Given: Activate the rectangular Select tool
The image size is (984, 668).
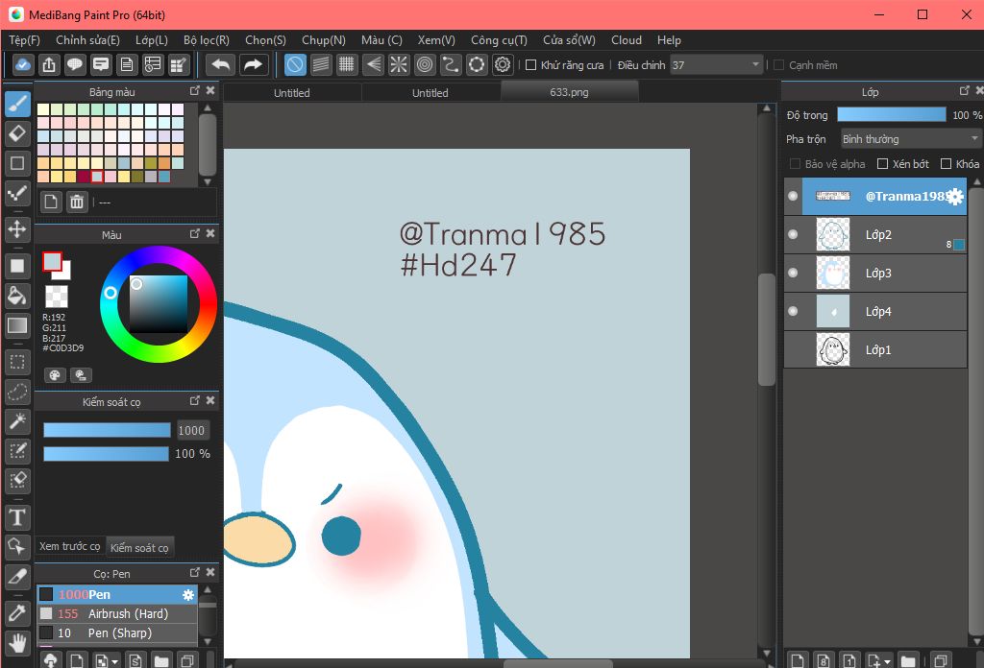Looking at the screenshot, I should click(x=17, y=362).
